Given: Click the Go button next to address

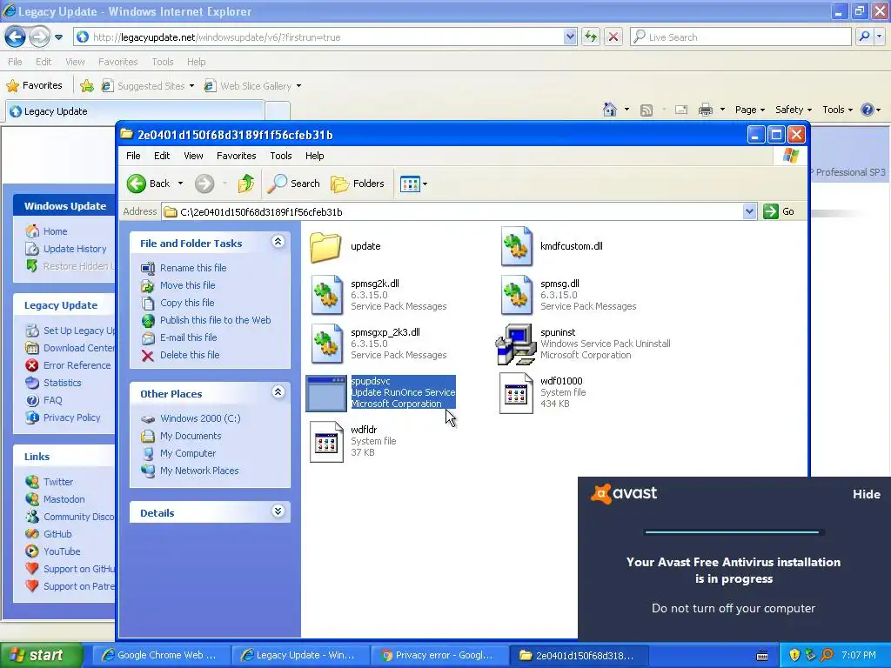Looking at the screenshot, I should tap(779, 212).
